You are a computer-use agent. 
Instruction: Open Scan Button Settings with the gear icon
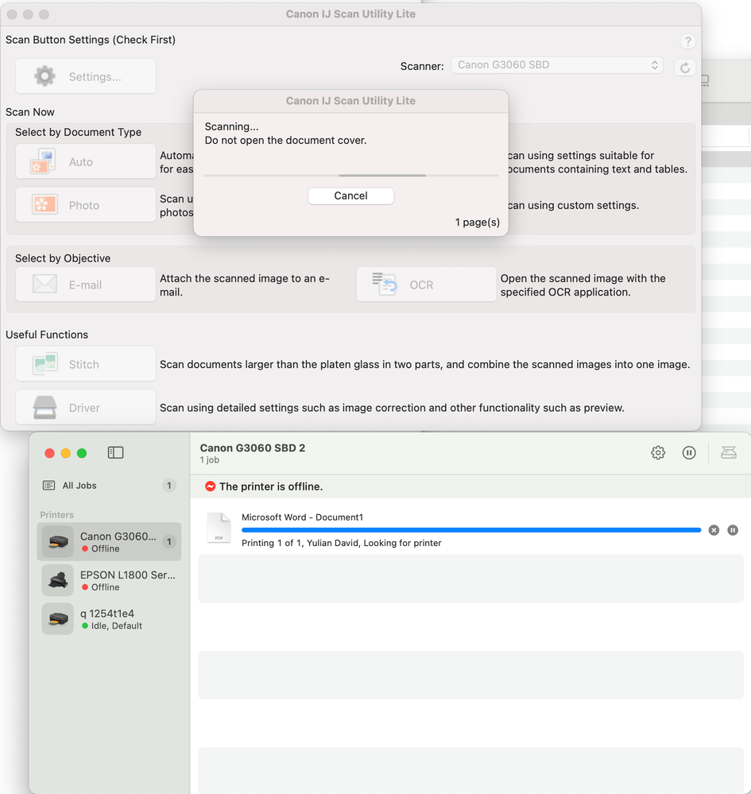tap(85, 76)
